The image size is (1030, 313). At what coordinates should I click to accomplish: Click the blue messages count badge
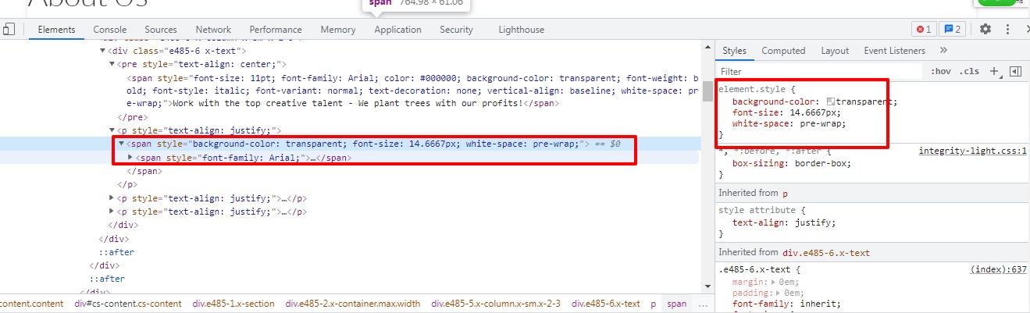pos(953,30)
